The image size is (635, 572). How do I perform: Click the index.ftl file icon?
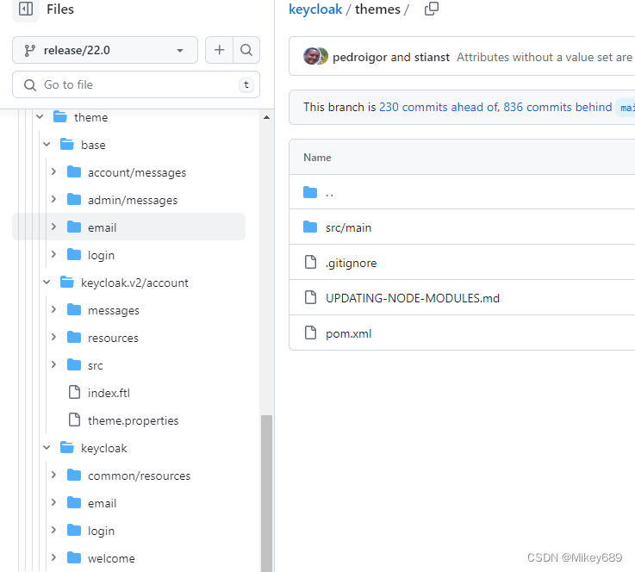click(x=74, y=392)
